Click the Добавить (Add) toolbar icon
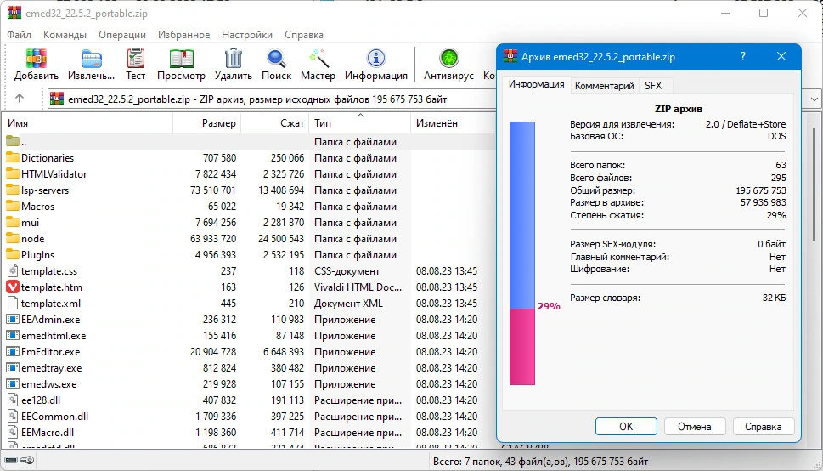This screenshot has width=823, height=471. 37,59
